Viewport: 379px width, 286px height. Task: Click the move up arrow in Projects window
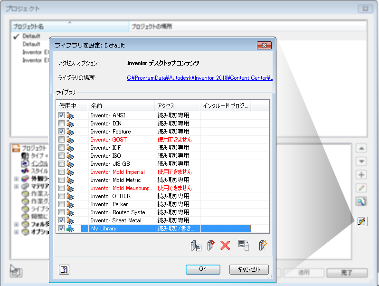361,148
